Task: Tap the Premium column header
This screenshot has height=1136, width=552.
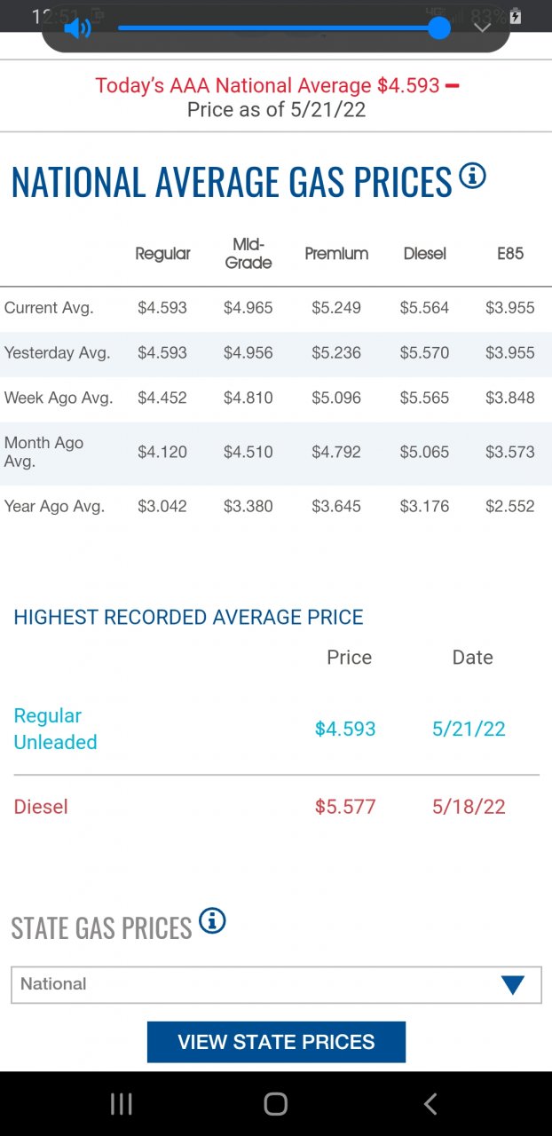Action: coord(336,254)
